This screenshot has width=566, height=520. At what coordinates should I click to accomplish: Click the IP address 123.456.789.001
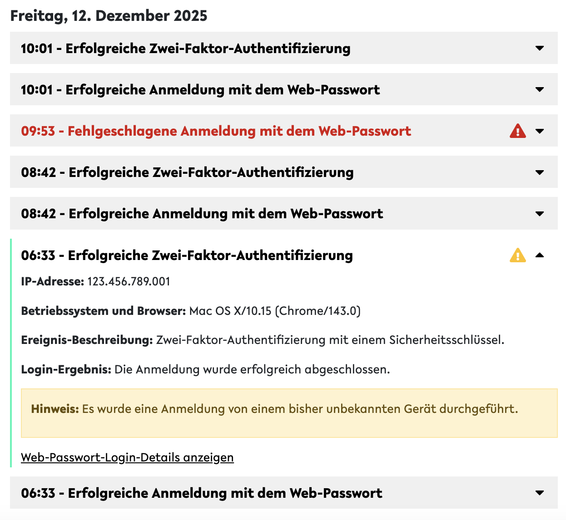[x=129, y=282]
